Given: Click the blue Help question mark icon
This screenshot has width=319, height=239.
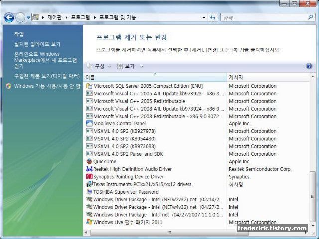Looking at the screenshot, I should (x=309, y=66).
